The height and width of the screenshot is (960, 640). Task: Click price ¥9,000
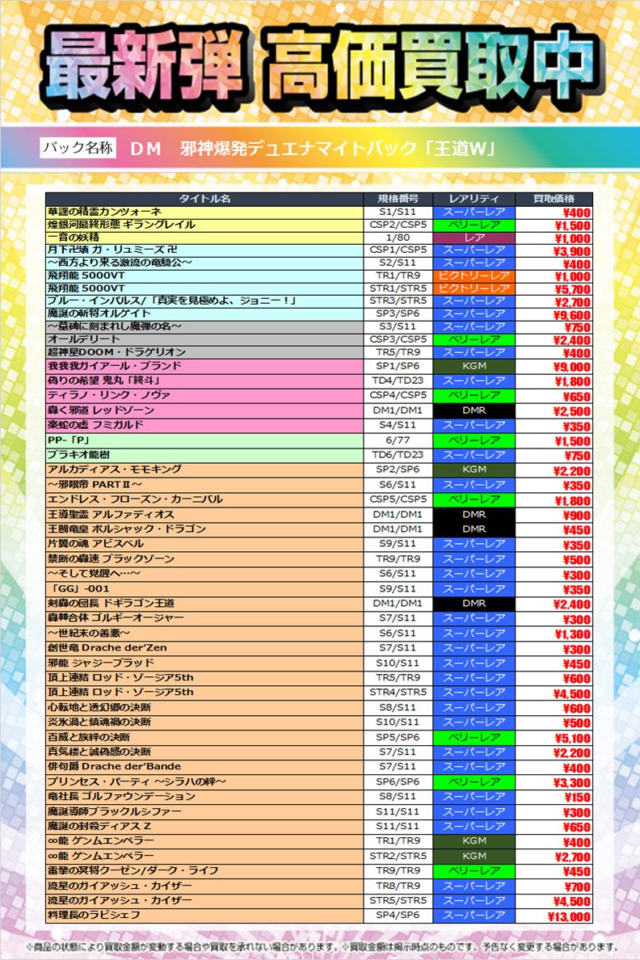tap(572, 368)
